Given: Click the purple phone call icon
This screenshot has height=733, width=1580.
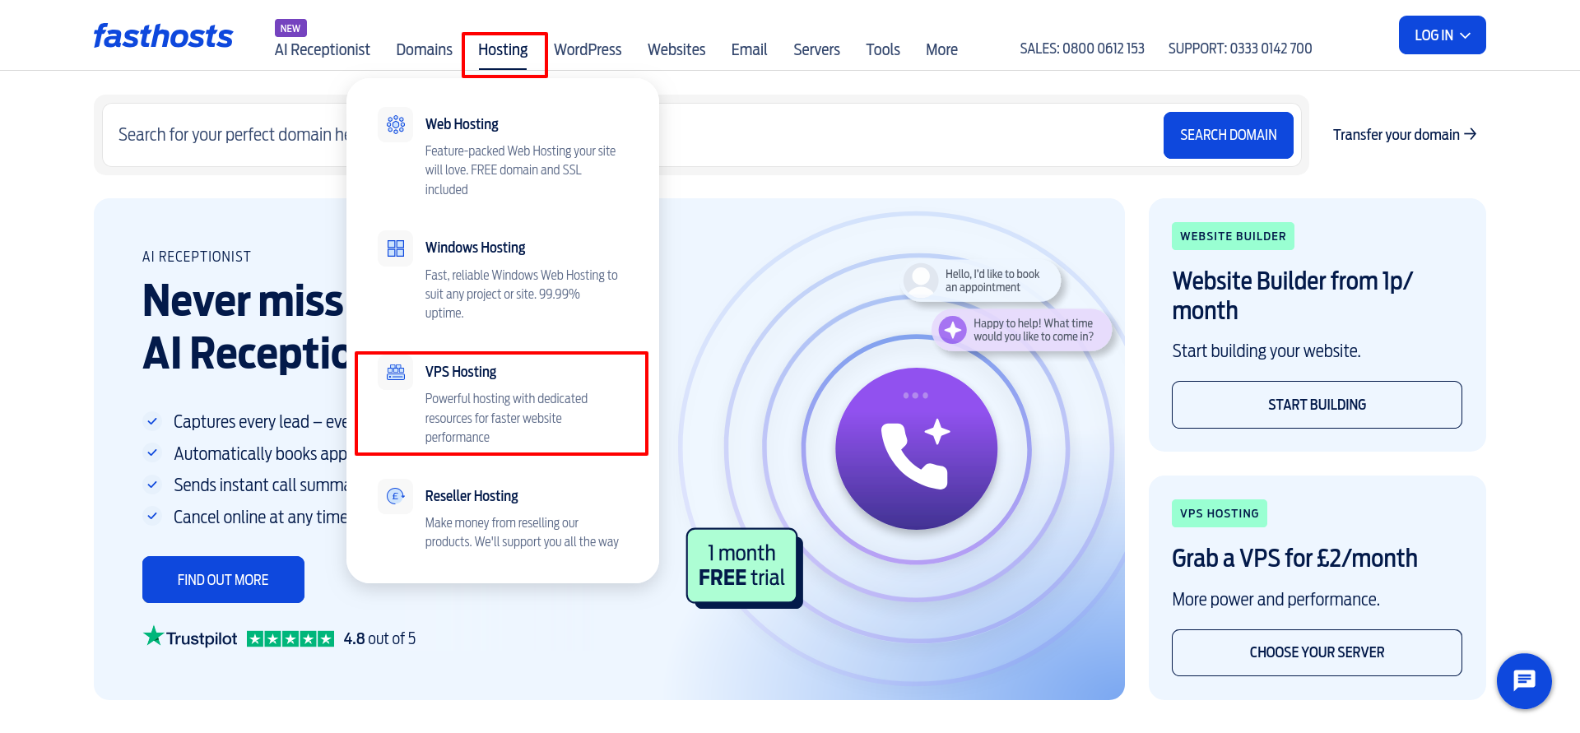Looking at the screenshot, I should 916,448.
